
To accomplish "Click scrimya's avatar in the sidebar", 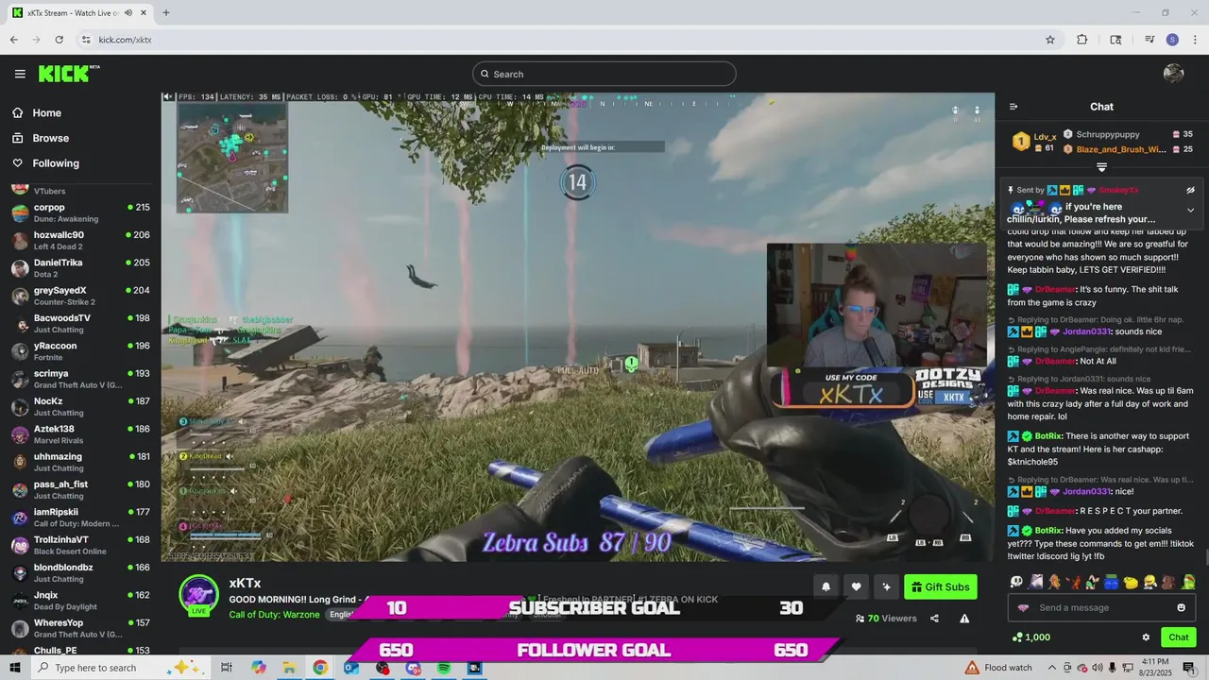I will [x=20, y=379].
